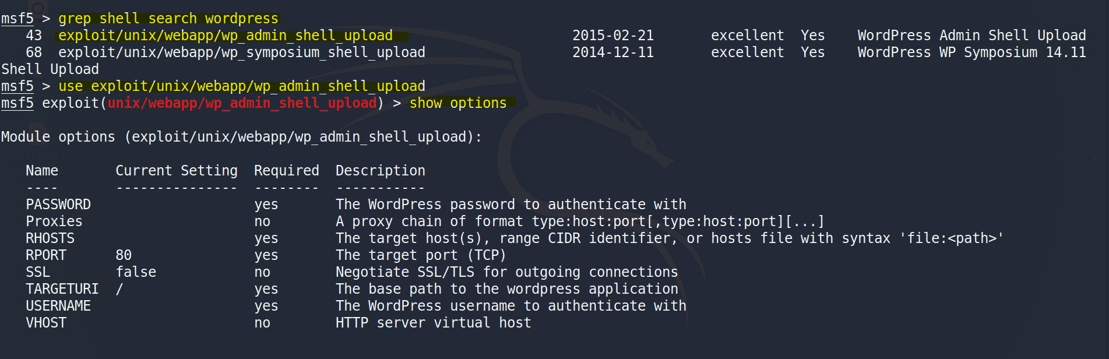
Task: Click the USERNAME option name
Action: pos(58,306)
